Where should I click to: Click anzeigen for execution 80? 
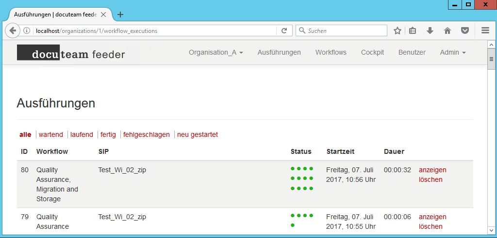click(432, 170)
